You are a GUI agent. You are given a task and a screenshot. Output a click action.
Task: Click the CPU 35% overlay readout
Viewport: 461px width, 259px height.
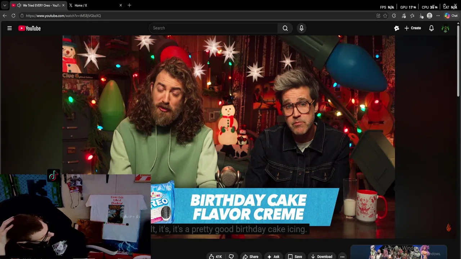coord(429,7)
